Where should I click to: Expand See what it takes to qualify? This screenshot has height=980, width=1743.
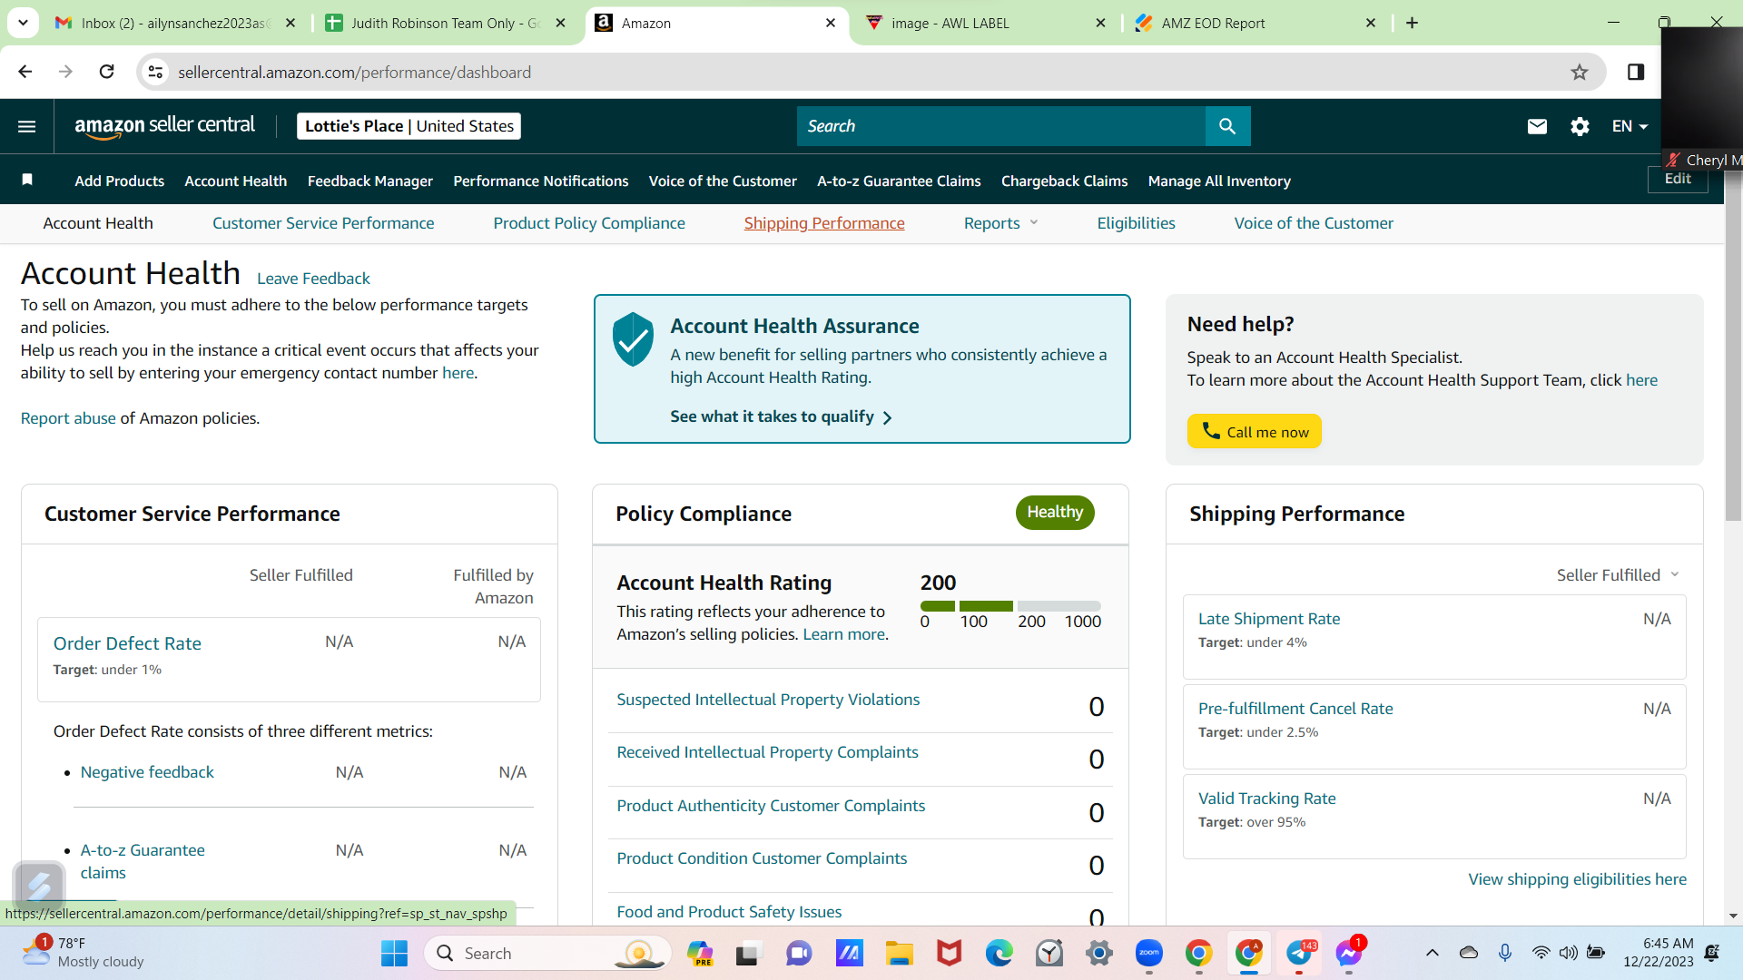(781, 416)
